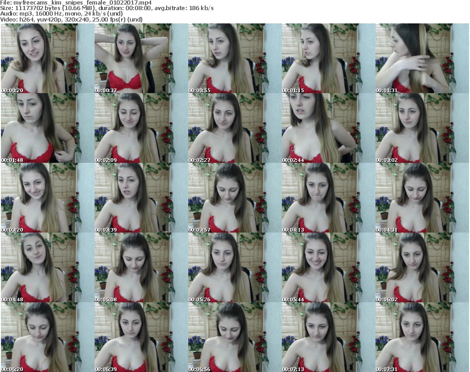Select the frame at 00:04:48
The height and width of the screenshot is (372, 470).
(47, 267)
